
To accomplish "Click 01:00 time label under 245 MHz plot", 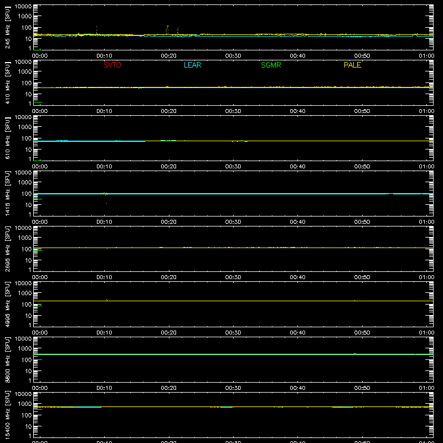I will pyautogui.click(x=426, y=56).
